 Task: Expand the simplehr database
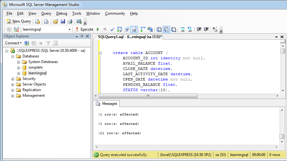(18, 68)
